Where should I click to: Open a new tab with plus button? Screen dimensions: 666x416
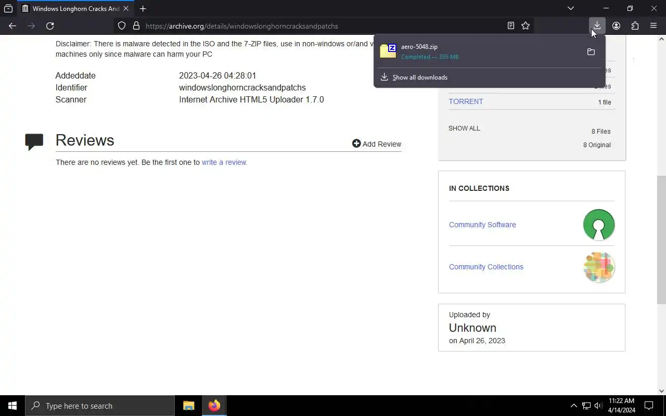(x=143, y=9)
